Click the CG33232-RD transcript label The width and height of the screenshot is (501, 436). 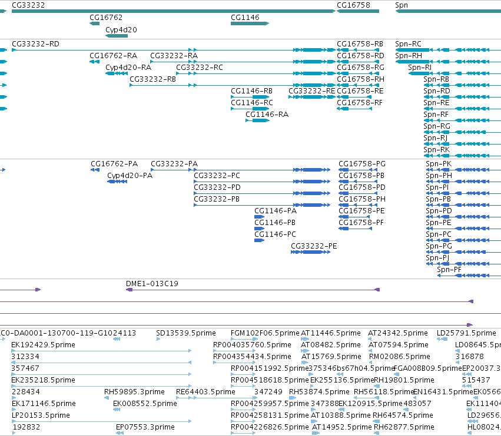pyautogui.click(x=35, y=43)
